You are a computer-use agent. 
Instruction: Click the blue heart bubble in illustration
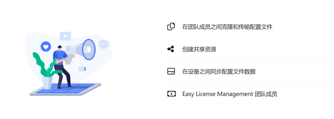point(46,46)
